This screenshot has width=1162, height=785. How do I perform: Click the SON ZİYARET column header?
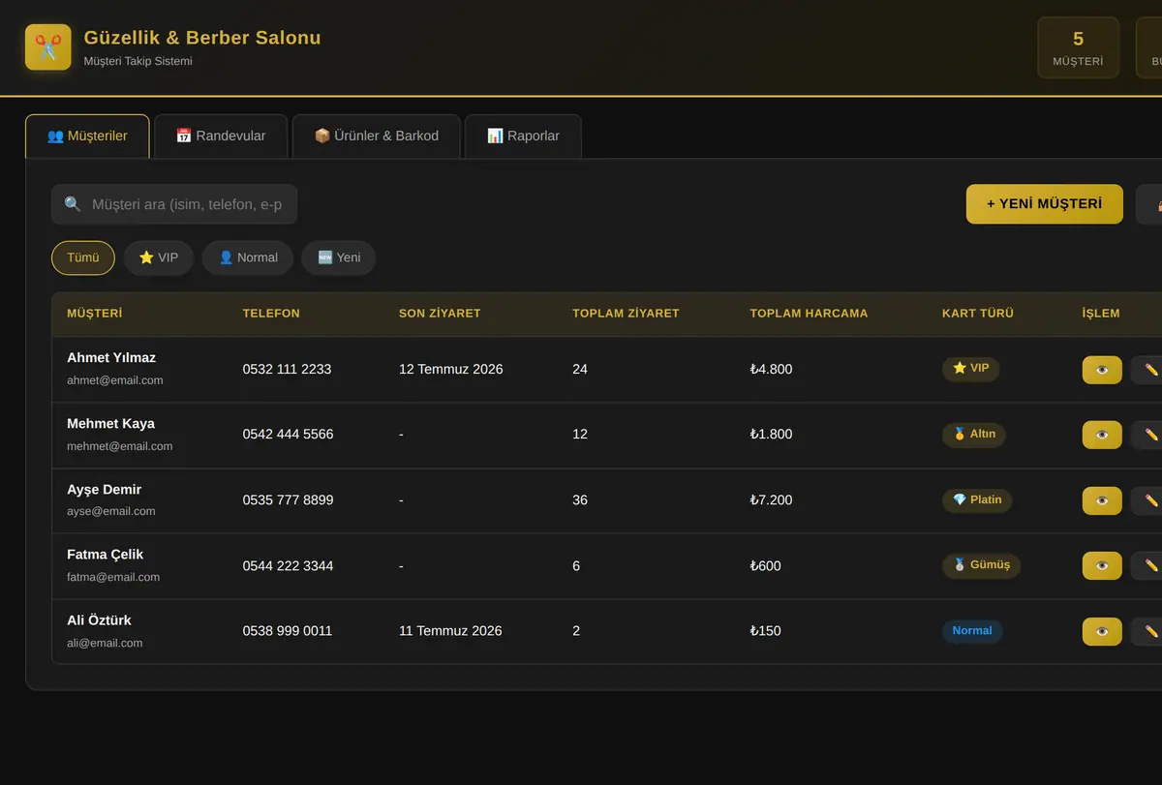(x=440, y=314)
